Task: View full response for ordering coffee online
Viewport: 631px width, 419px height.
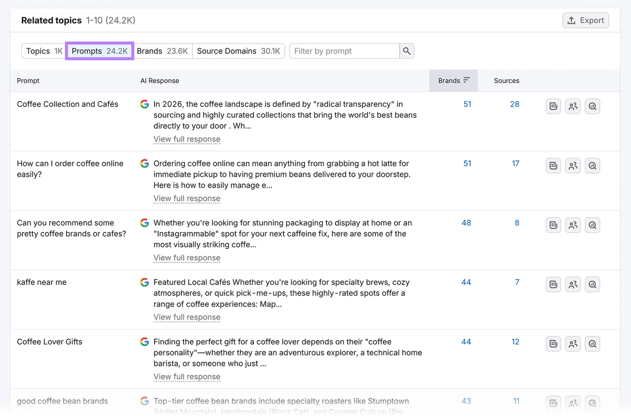Action: (x=187, y=199)
